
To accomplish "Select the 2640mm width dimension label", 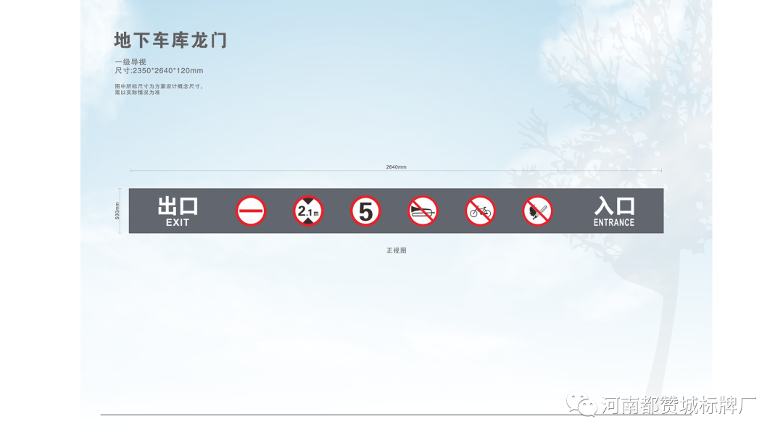I will tap(396, 166).
